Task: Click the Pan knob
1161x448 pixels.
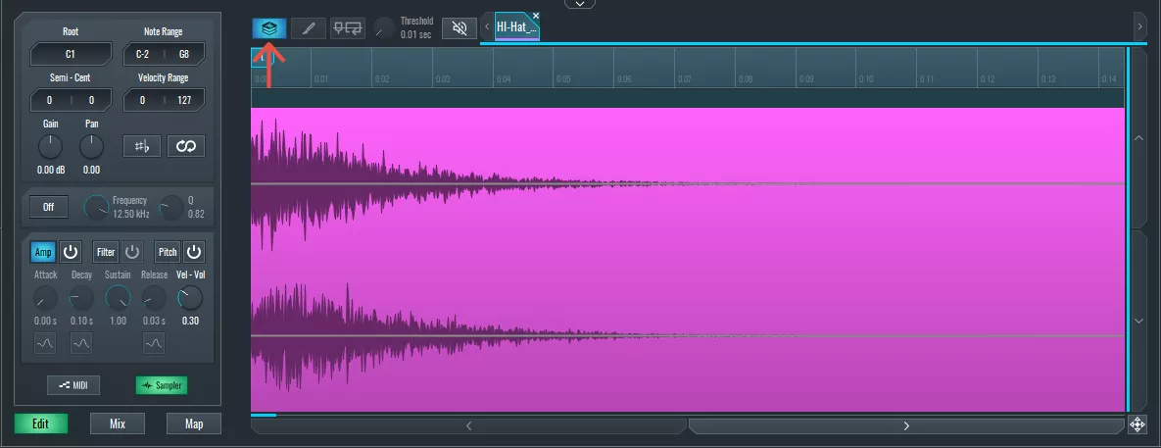Action: 92,147
